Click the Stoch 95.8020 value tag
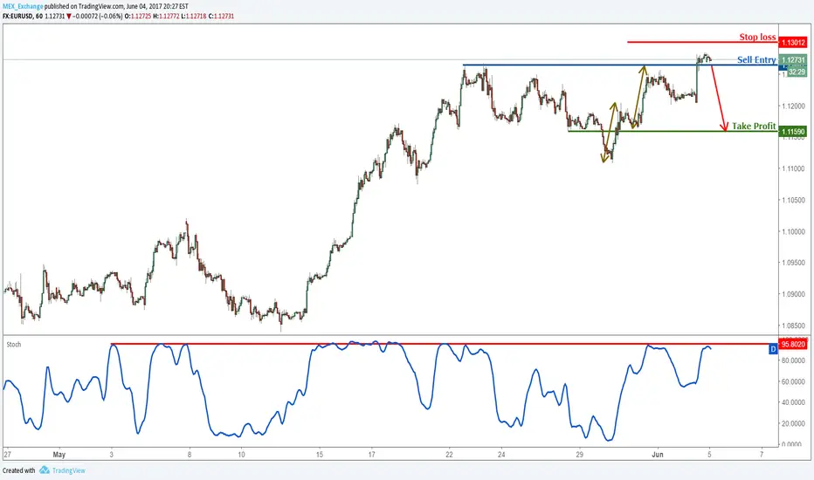 point(794,344)
